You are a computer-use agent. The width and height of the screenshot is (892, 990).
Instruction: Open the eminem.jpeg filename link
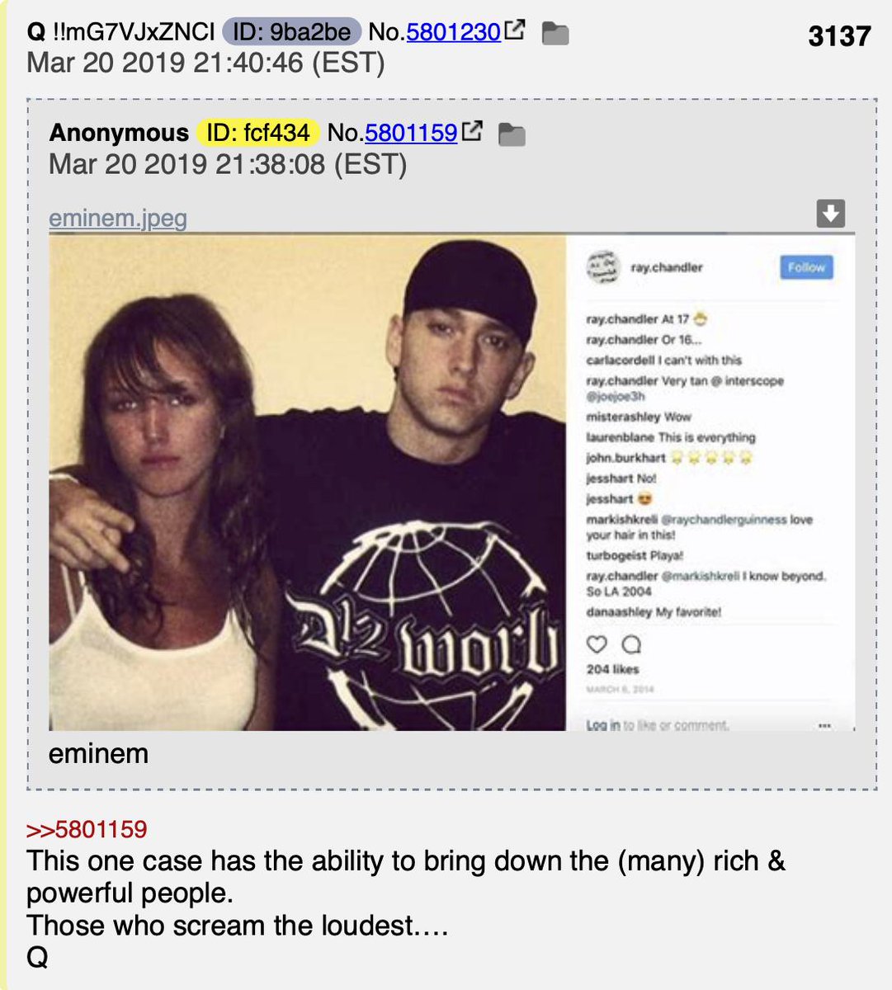tap(118, 218)
